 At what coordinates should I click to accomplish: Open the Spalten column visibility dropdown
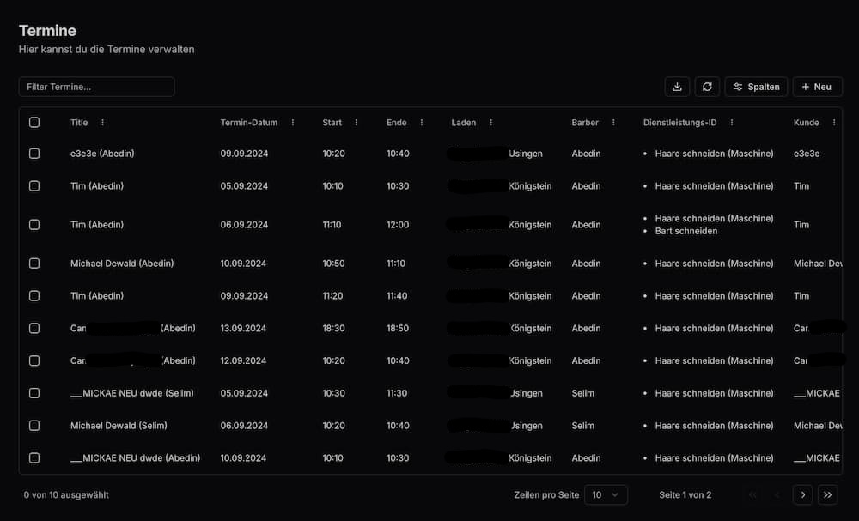coord(756,87)
